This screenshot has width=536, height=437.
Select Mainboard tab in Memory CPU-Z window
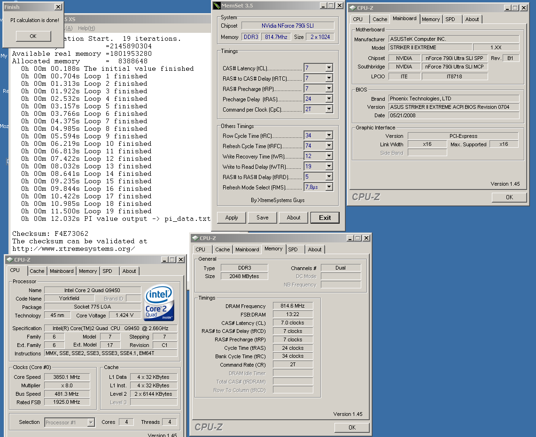[247, 250]
